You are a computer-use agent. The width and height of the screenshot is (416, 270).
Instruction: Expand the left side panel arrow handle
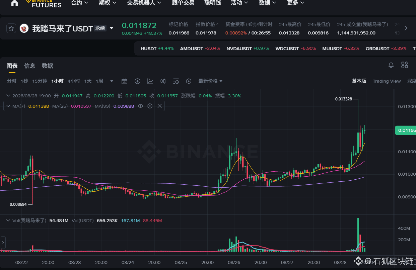pyautogui.click(x=3, y=243)
